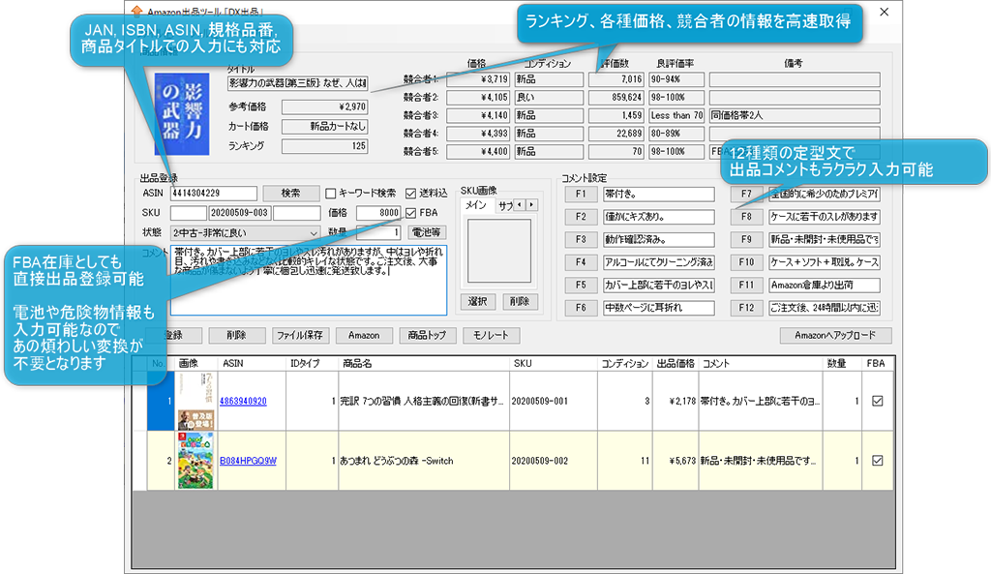Uncheck the 送料込 checkbox

(411, 193)
